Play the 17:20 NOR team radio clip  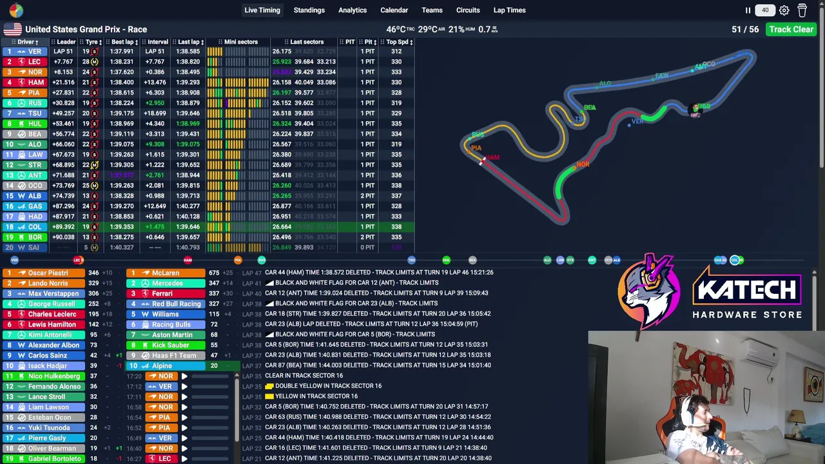(184, 376)
